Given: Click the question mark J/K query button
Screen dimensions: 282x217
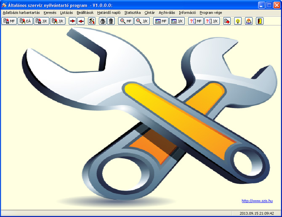Looking at the screenshot, I should coord(212,21).
